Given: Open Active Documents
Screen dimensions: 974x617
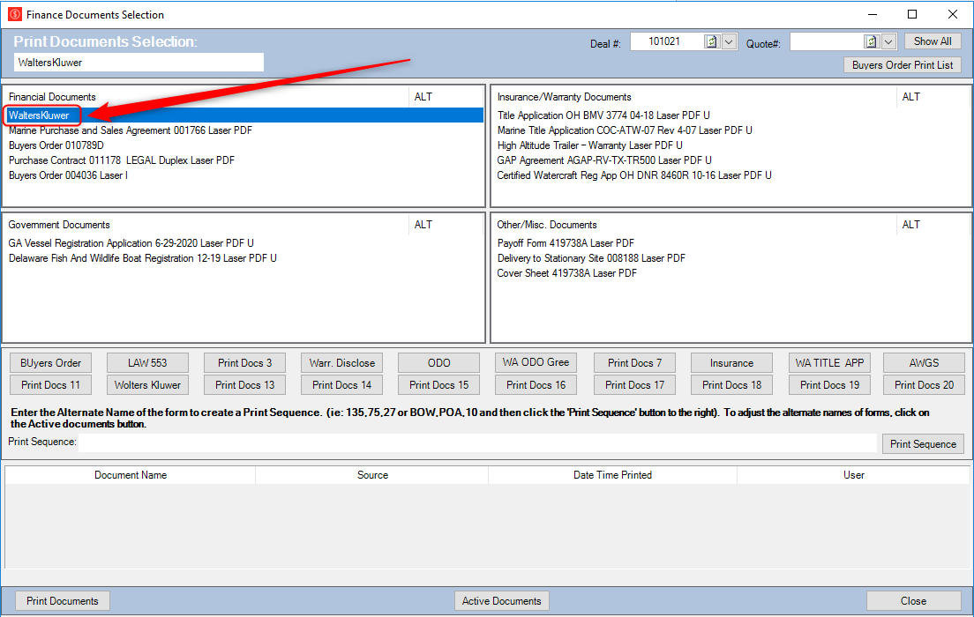Looking at the screenshot, I should pos(502,601).
